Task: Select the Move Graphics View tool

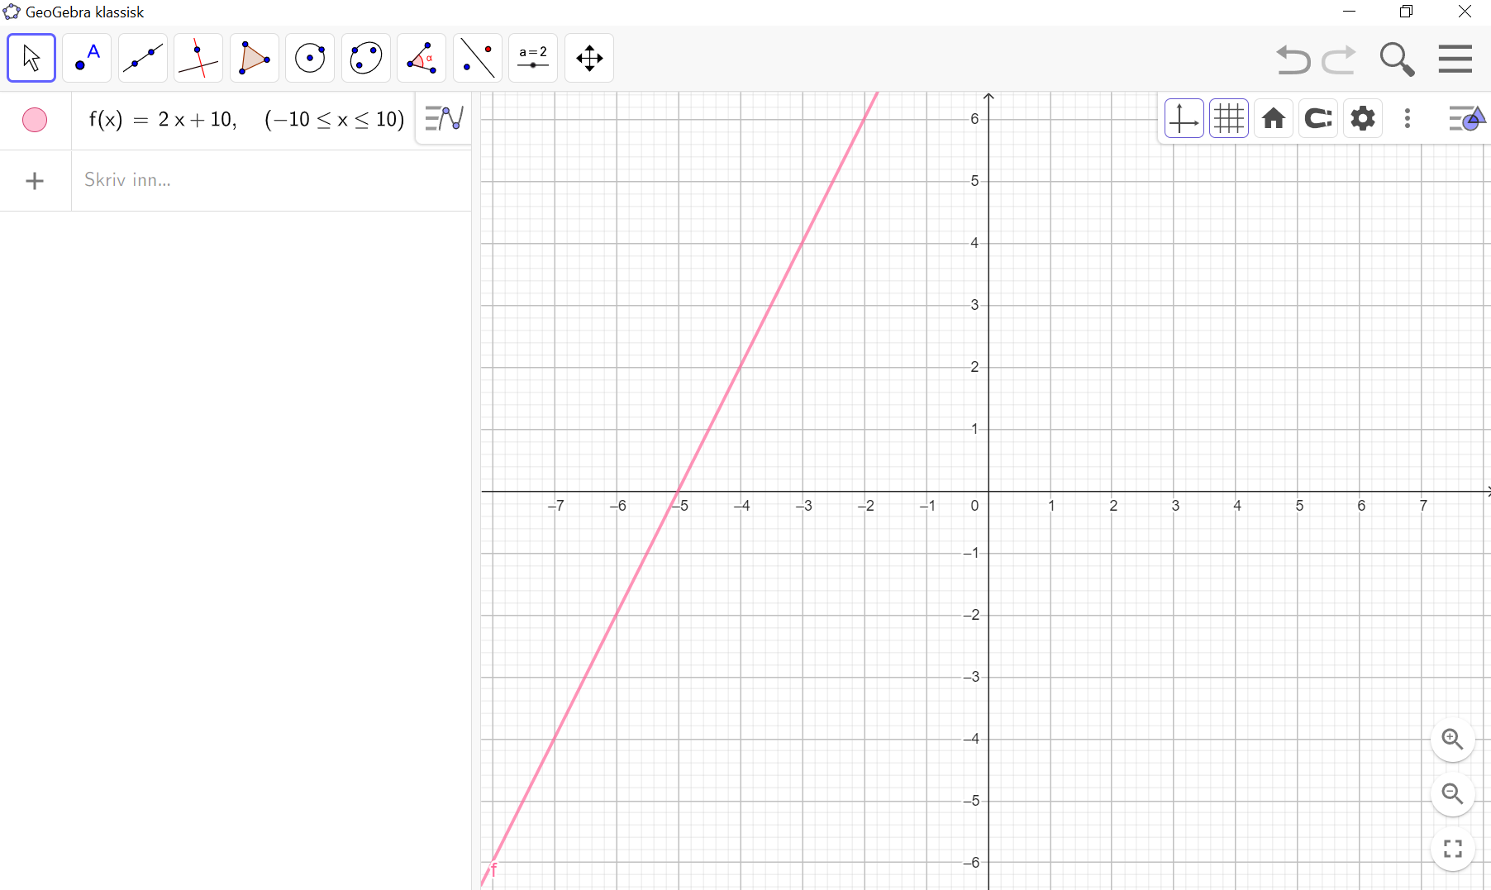Action: 589,58
